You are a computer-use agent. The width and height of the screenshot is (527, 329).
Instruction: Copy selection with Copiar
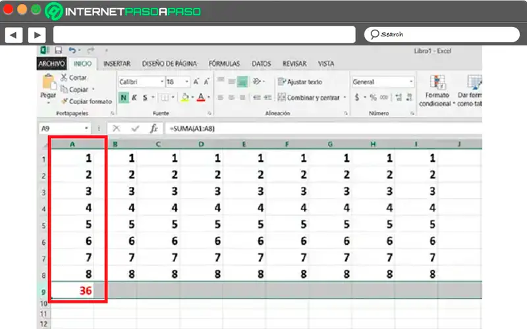pos(74,89)
